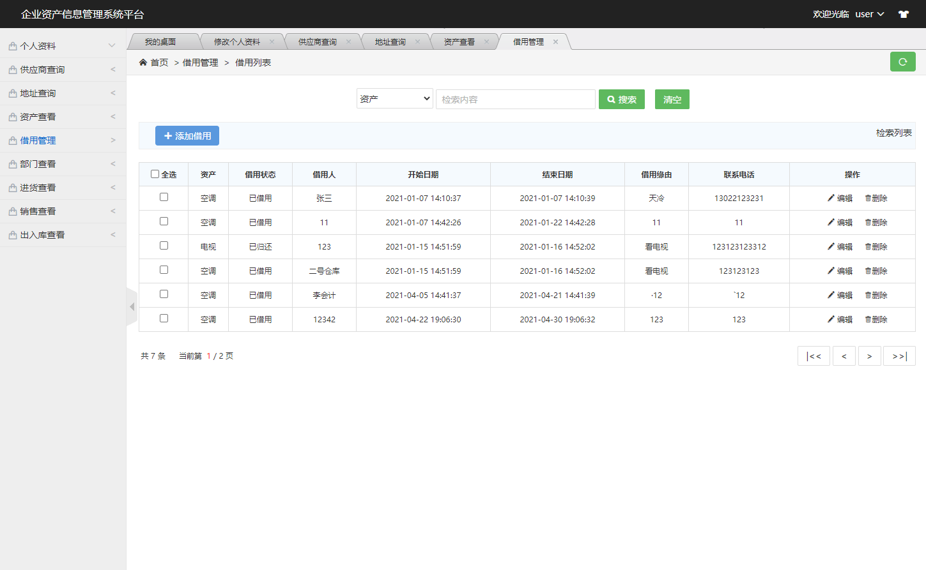Image resolution: width=926 pixels, height=570 pixels.
Task: Delete the 电视 borrow record
Action: coord(876,247)
